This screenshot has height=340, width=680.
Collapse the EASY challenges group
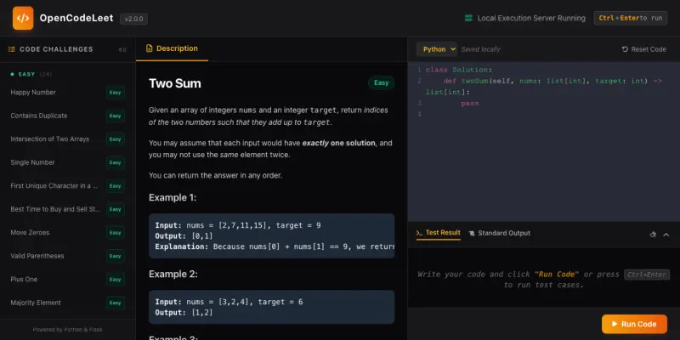tap(31, 74)
